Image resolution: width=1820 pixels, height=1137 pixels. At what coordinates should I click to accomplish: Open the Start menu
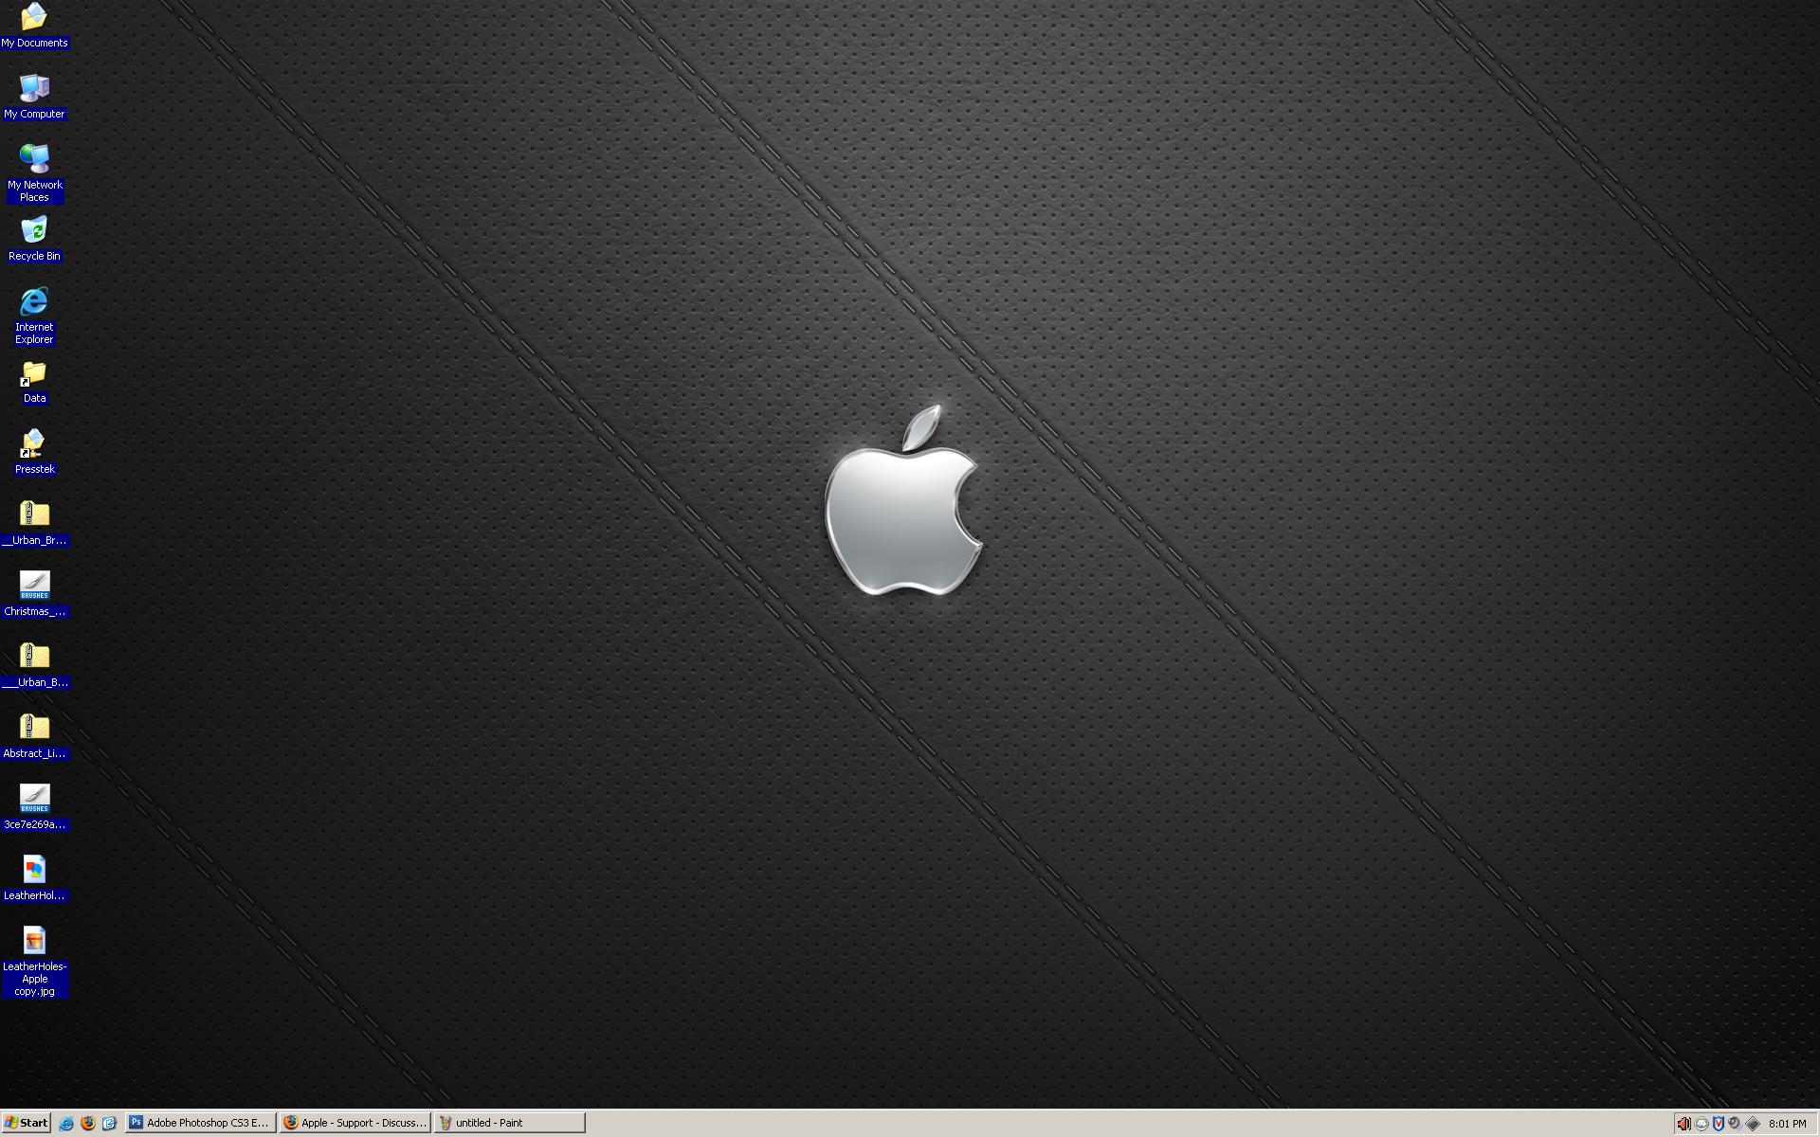click(x=26, y=1123)
